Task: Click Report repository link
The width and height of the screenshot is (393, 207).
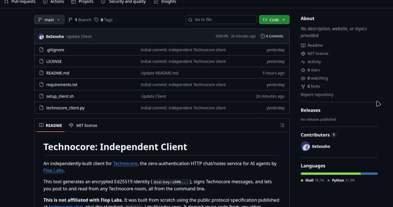Action: click(317, 94)
